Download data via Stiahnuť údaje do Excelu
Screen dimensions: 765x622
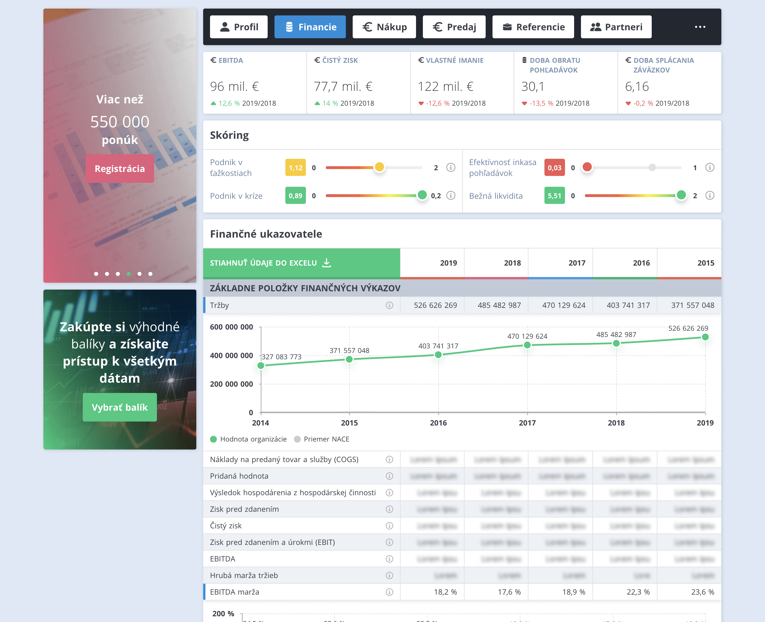(301, 263)
